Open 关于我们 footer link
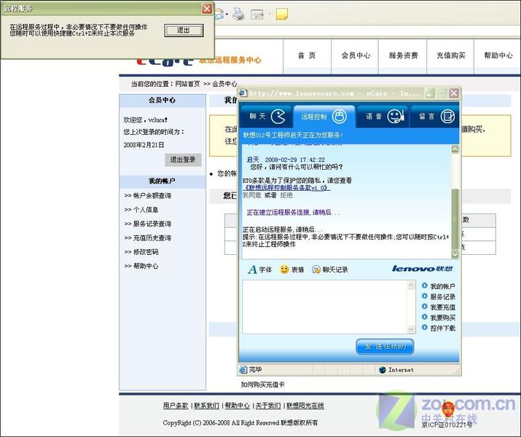The width and height of the screenshot is (521, 437). [x=268, y=406]
